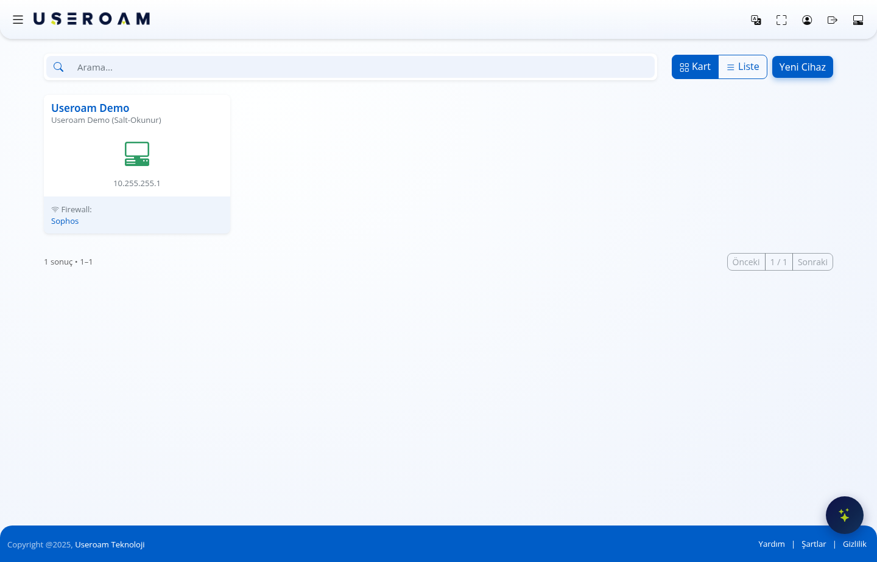Click the '1 sonuç • 1–1' results text
Image resolution: width=877 pixels, height=562 pixels.
click(x=68, y=262)
